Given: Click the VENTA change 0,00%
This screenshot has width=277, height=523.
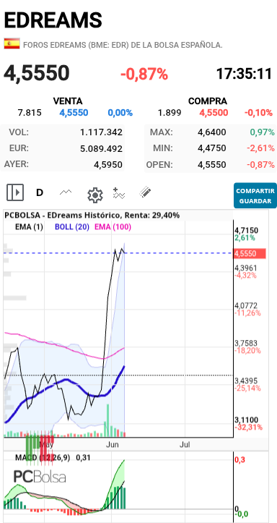Looking at the screenshot, I should pyautogui.click(x=120, y=113).
